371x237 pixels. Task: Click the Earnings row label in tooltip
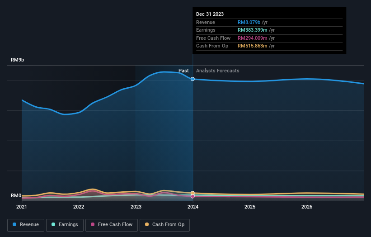point(206,30)
